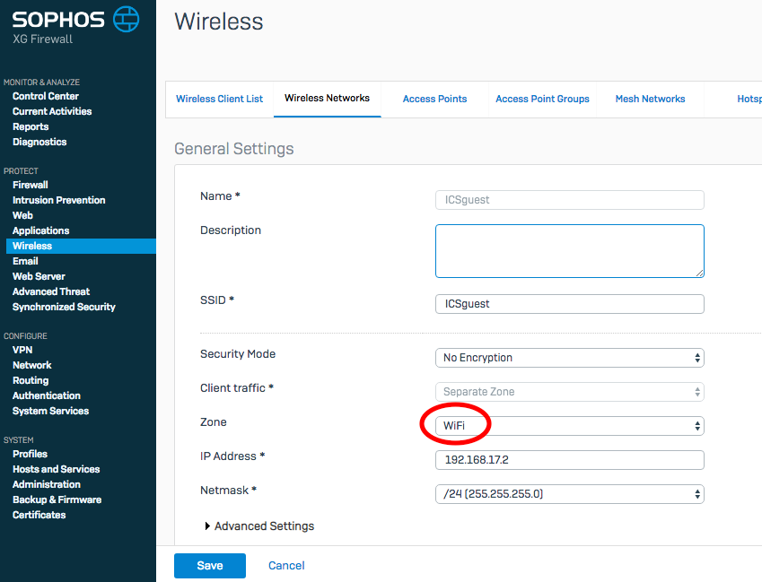762x582 pixels.
Task: Click into the Description text area
Action: 569,251
